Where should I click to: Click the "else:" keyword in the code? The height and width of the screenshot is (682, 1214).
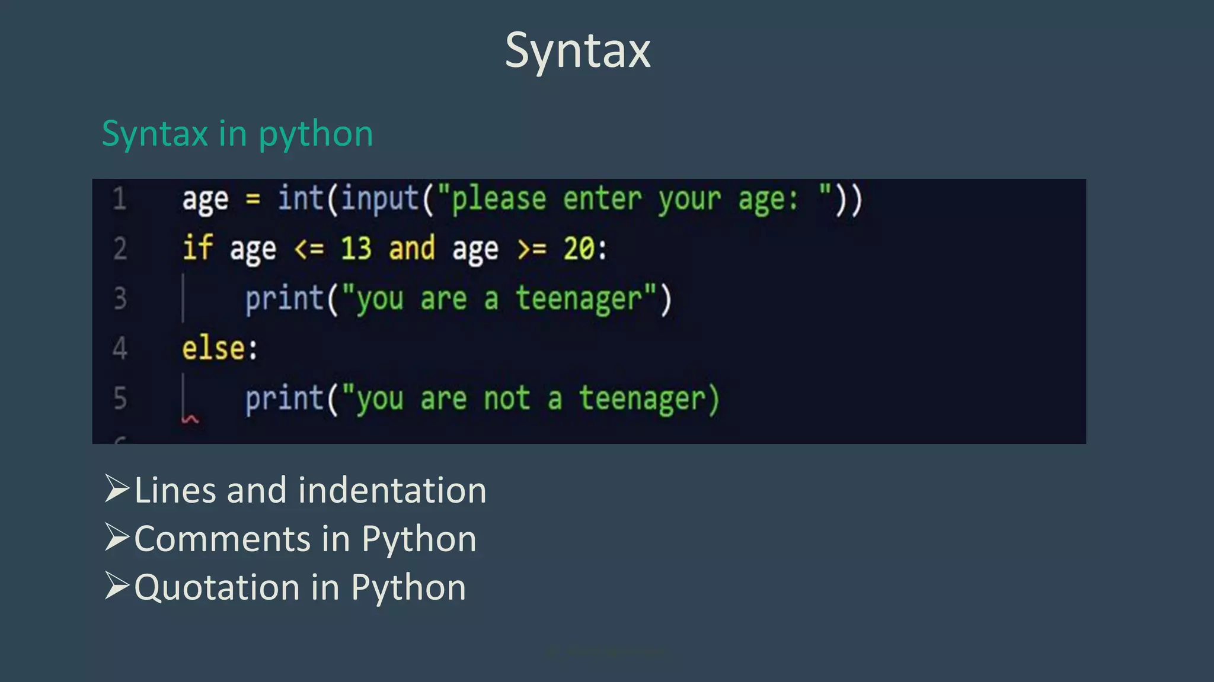point(220,348)
